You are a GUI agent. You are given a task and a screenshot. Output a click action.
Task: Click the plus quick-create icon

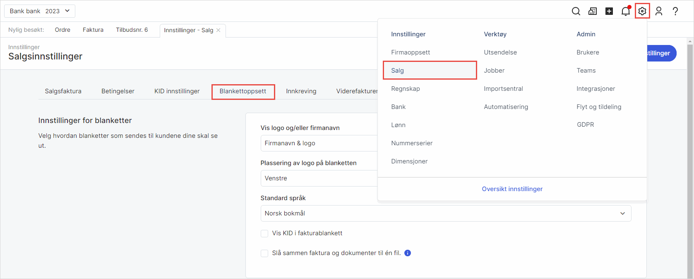coord(609,11)
